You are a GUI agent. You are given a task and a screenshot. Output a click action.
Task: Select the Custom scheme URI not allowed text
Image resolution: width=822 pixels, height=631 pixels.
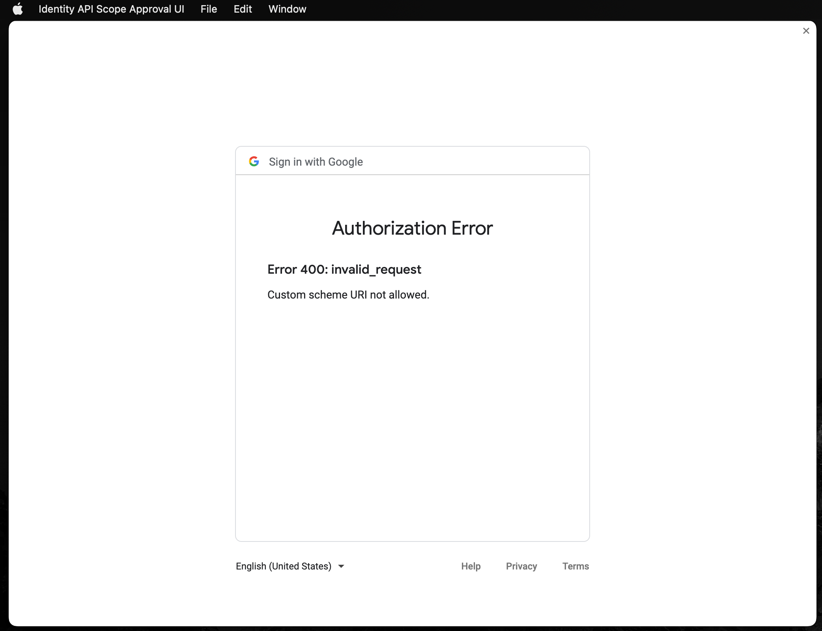(x=348, y=295)
